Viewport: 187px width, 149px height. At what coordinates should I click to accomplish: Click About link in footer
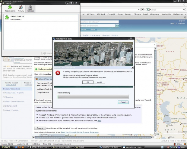164,141
